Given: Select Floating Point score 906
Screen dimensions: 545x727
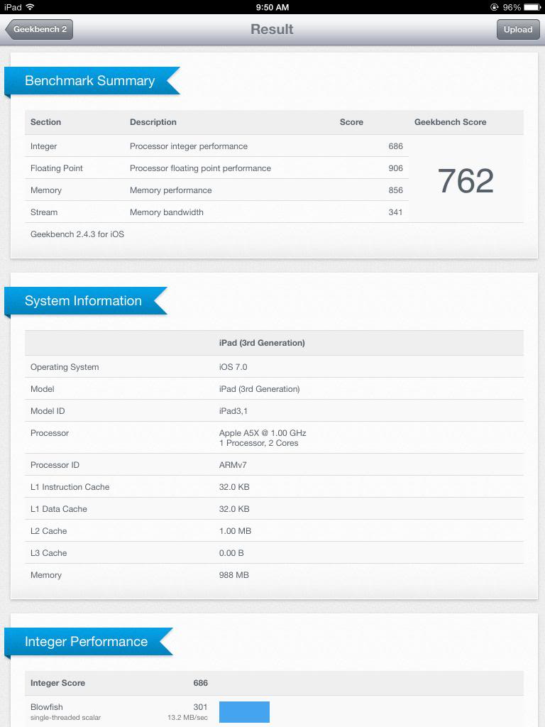Looking at the screenshot, I should click(395, 168).
